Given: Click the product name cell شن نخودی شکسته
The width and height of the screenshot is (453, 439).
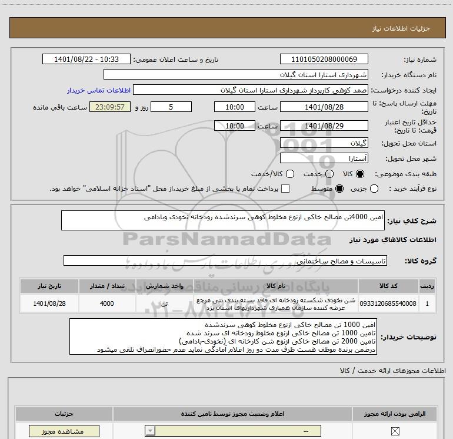Looking at the screenshot, I should (x=276, y=303).
